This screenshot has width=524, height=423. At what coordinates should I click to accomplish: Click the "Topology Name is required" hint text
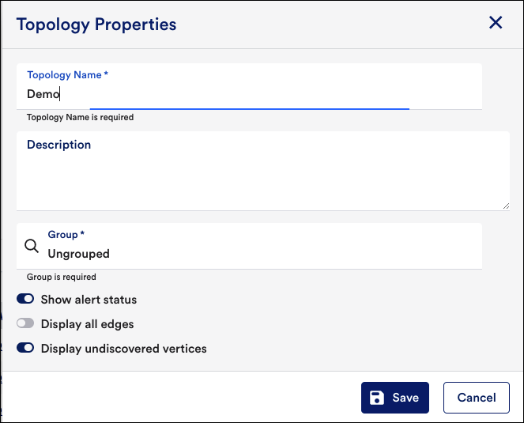click(80, 117)
